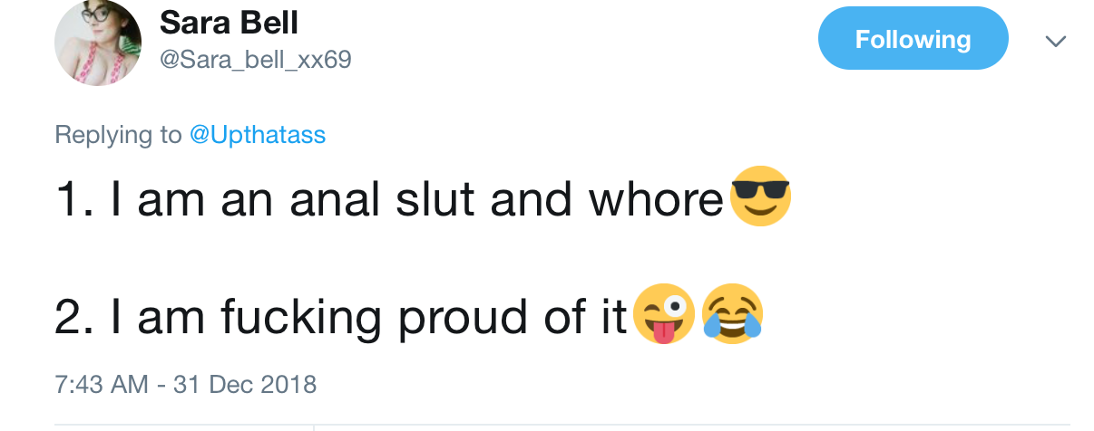The width and height of the screenshot is (1094, 431).
Task: Click the 7:43 AM timestamp
Action: 102,384
